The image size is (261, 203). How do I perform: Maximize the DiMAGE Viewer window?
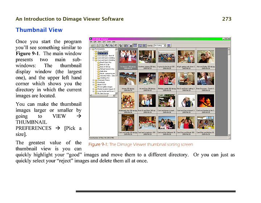pos(226,39)
